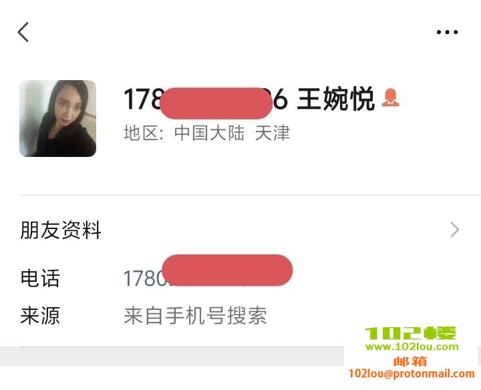Click the gray separator bar at bottom
The width and height of the screenshot is (481, 390).
(x=172, y=356)
